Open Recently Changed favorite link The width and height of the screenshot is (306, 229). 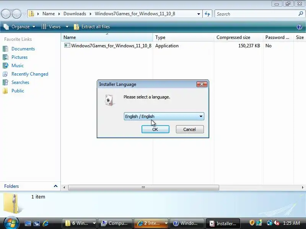point(30,74)
